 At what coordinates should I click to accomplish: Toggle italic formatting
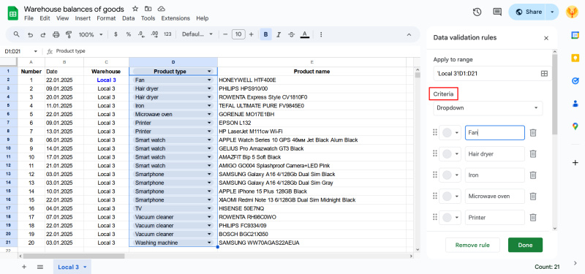(x=279, y=34)
